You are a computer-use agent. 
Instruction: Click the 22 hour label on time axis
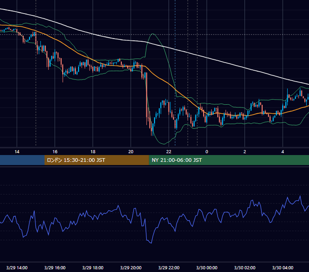[169, 152]
